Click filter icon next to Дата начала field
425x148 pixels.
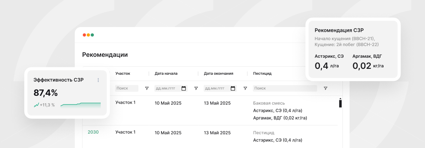pos(196,88)
